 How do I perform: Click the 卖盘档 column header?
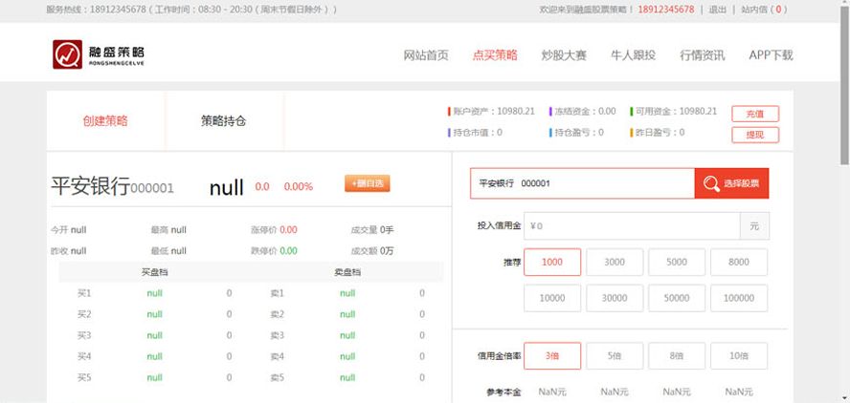point(347,272)
